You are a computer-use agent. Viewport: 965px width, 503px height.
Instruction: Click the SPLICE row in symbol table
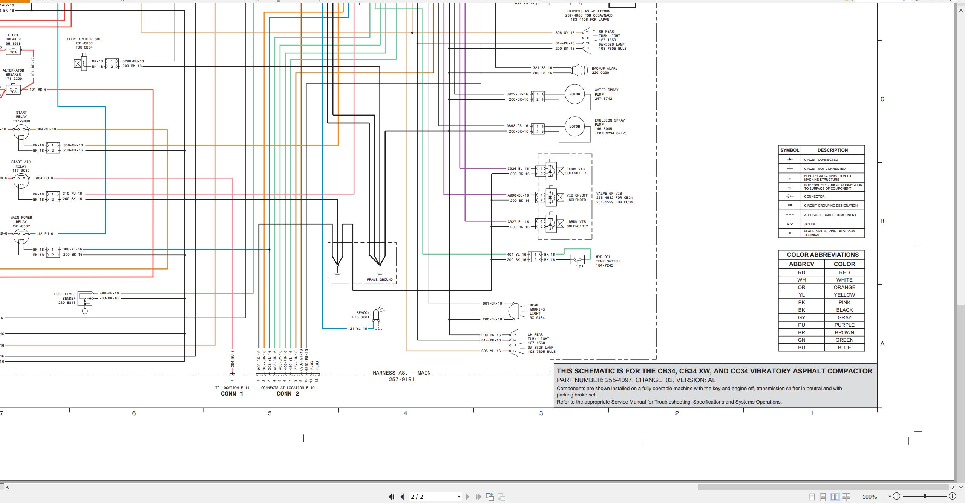pyautogui.click(x=821, y=224)
